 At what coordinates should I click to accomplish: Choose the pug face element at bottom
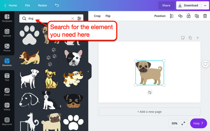51,122
